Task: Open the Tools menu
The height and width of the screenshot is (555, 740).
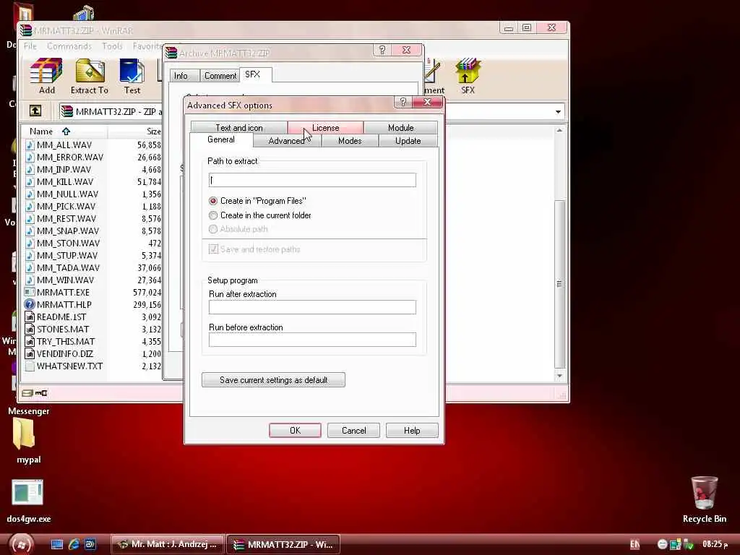Action: (112, 46)
